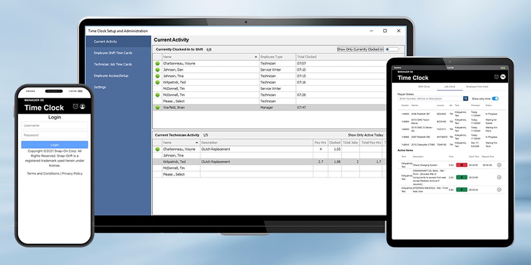The width and height of the screenshot is (531, 265).
Task: Select the Employee Time Card tab
Action: (477, 87)
